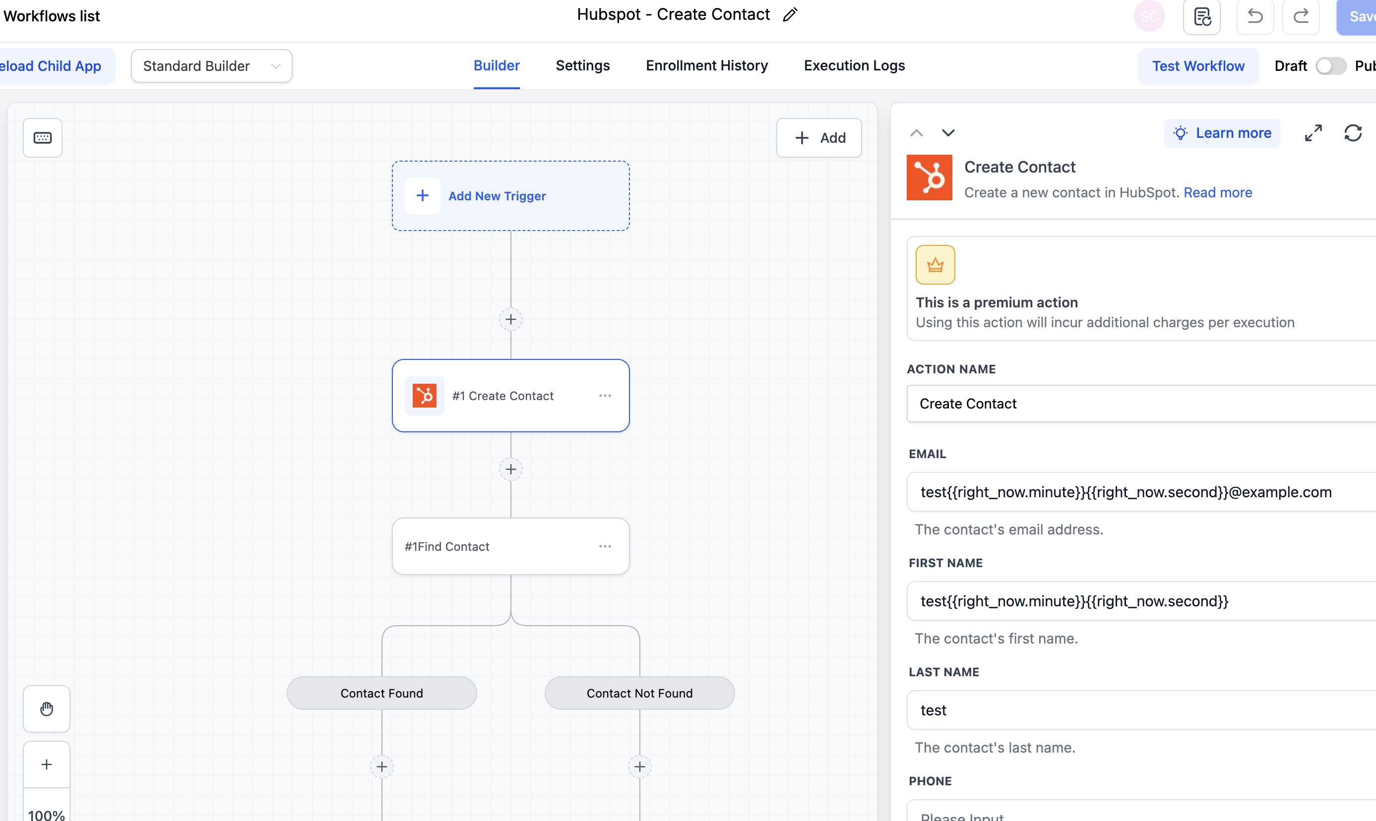
Task: Open the Standard Builder dropdown
Action: [211, 66]
